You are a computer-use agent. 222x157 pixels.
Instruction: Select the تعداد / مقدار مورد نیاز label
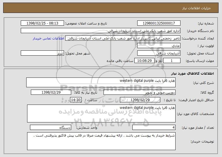198,128
